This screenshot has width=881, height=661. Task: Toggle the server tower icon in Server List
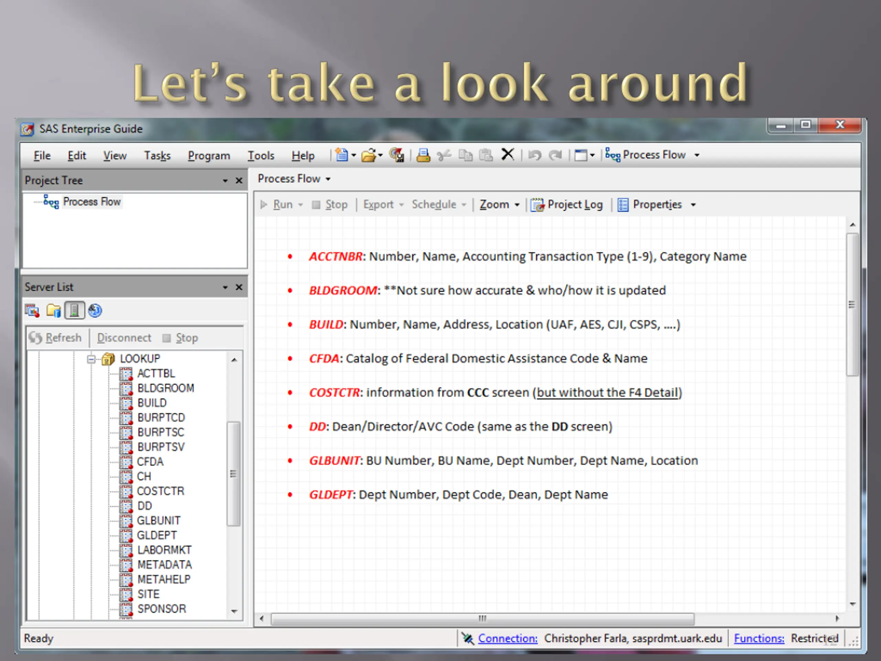tap(74, 311)
